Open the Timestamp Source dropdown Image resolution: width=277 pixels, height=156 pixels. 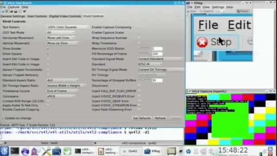[62, 91]
